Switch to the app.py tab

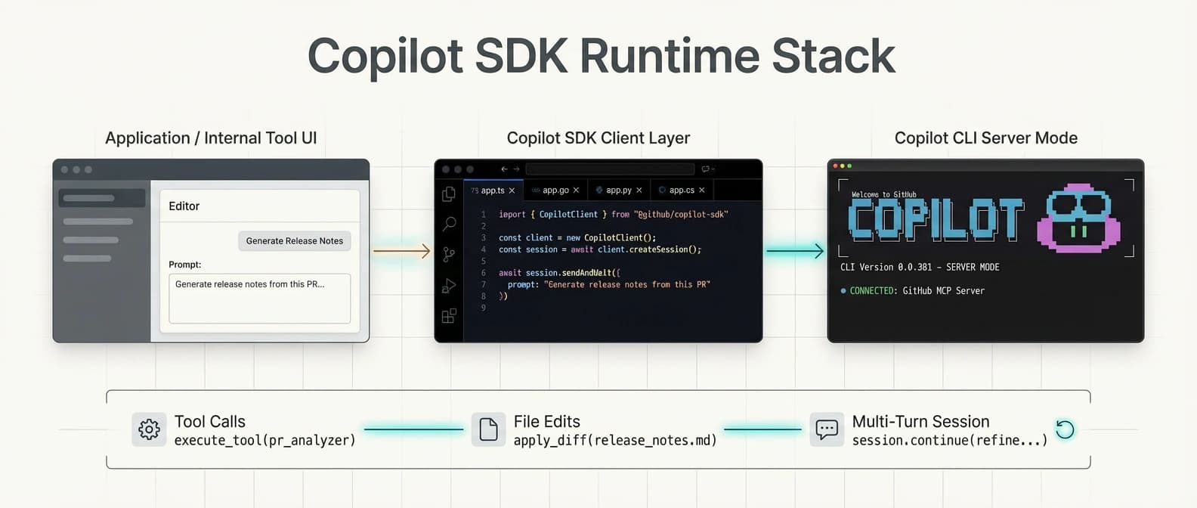tap(618, 190)
